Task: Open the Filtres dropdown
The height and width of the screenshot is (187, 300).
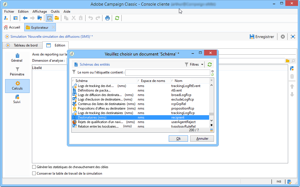Action: pyautogui.click(x=194, y=64)
